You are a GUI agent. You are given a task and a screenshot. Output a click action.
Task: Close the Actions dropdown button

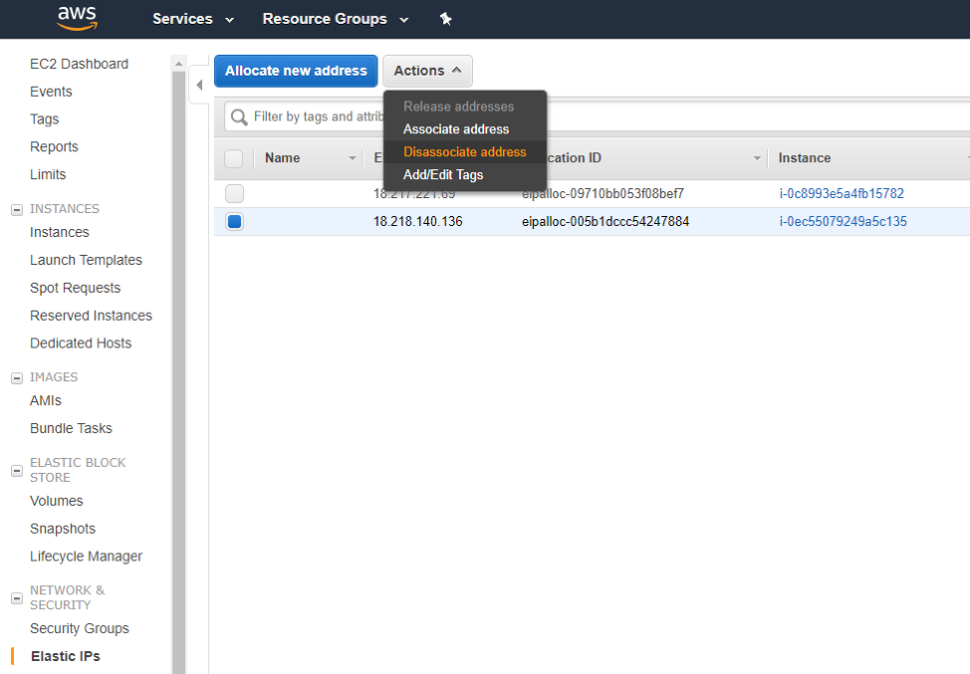pyautogui.click(x=427, y=71)
